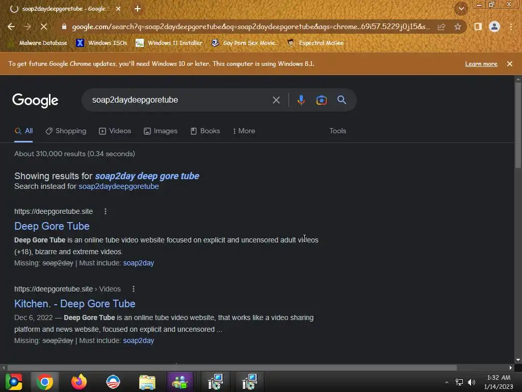Dismiss the Chrome update infobar
Image resolution: width=522 pixels, height=392 pixels.
[x=510, y=64]
